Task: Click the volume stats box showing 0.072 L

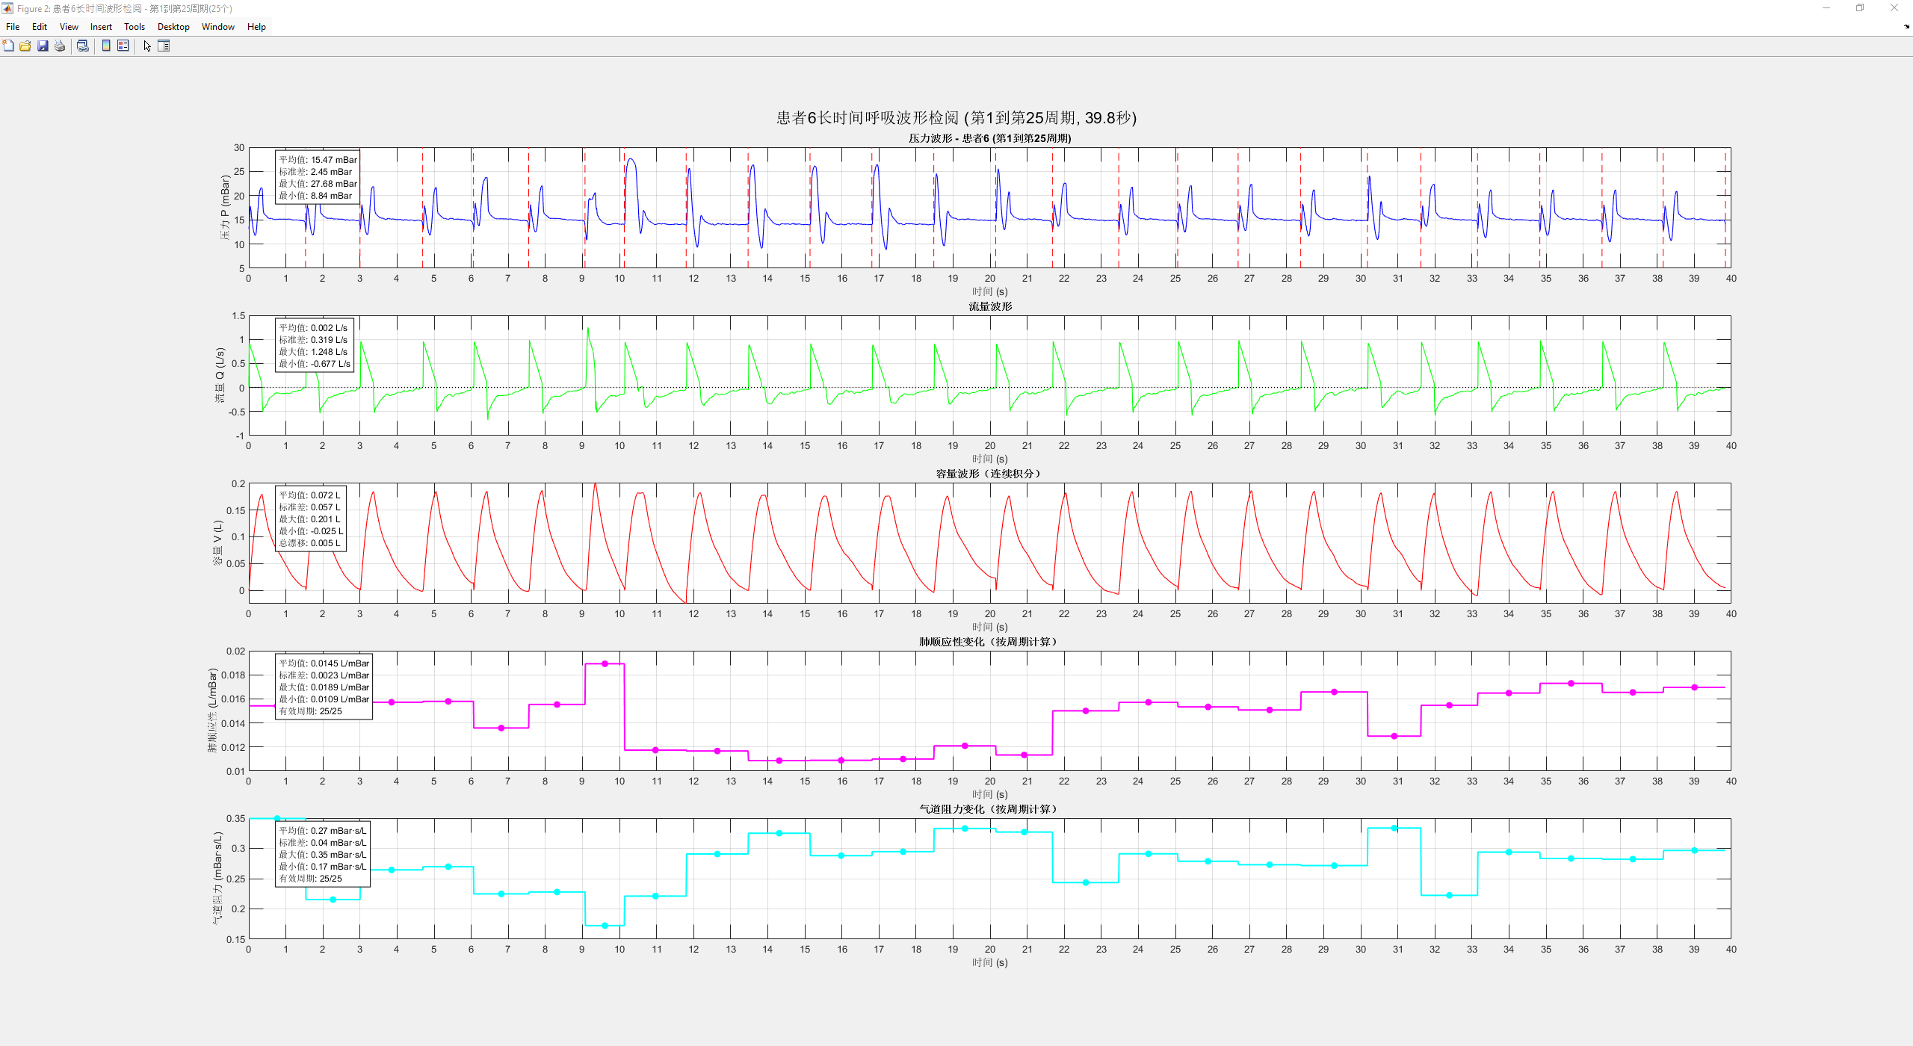Action: tap(311, 519)
